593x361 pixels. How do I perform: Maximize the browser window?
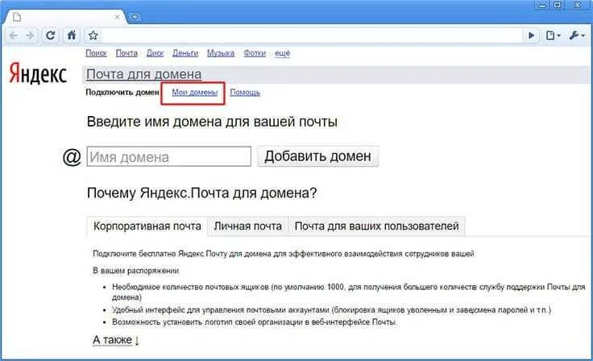pyautogui.click(x=557, y=6)
